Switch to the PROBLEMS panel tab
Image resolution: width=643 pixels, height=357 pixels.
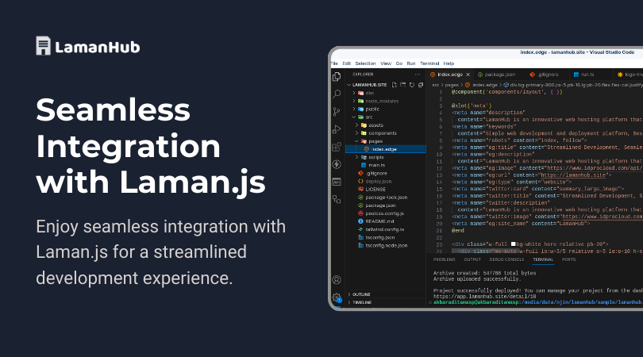444,259
